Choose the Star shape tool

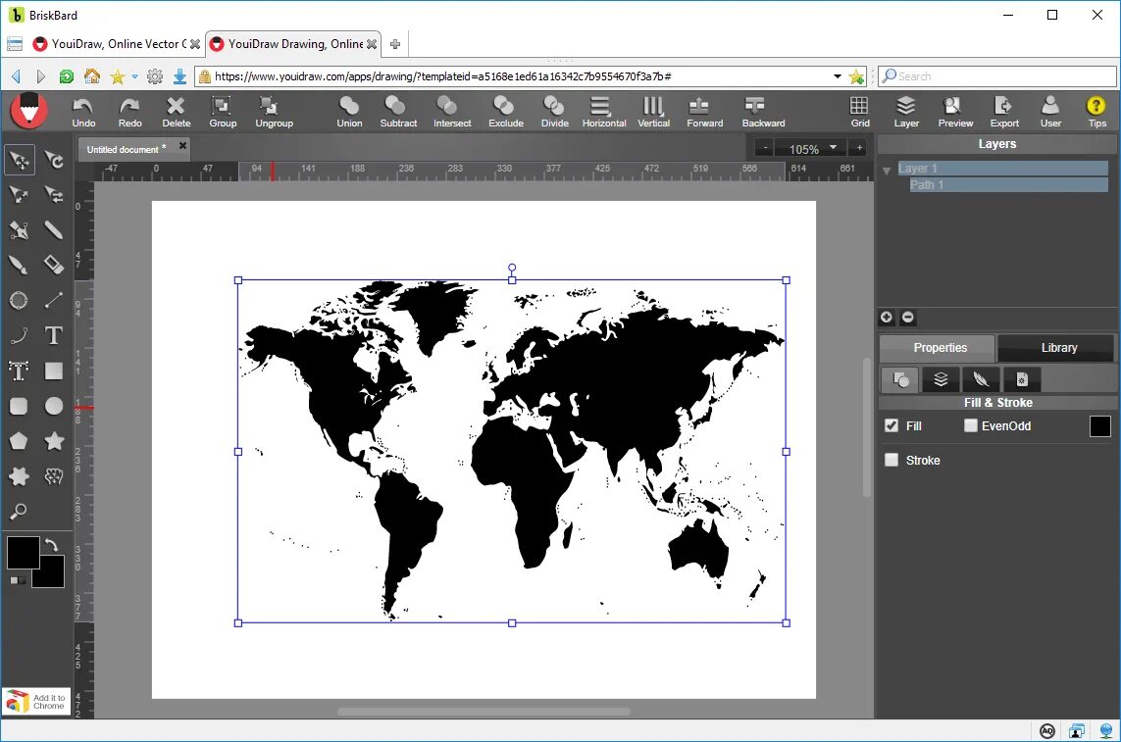[x=54, y=441]
